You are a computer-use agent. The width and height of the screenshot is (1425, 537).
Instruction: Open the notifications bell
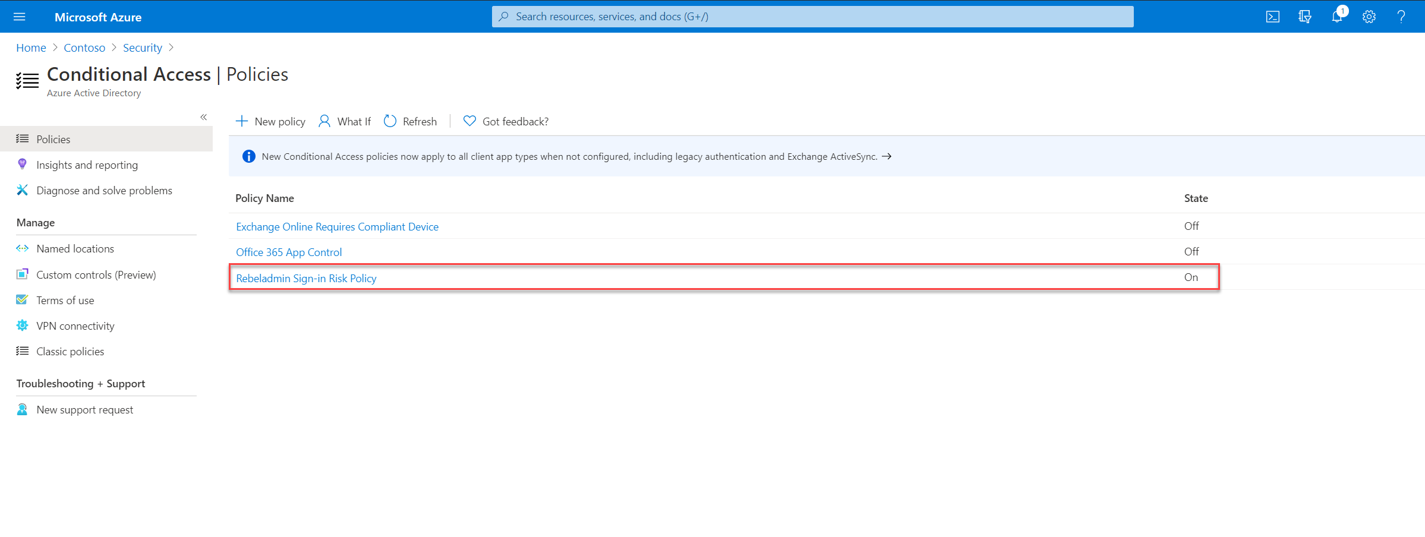click(x=1337, y=16)
